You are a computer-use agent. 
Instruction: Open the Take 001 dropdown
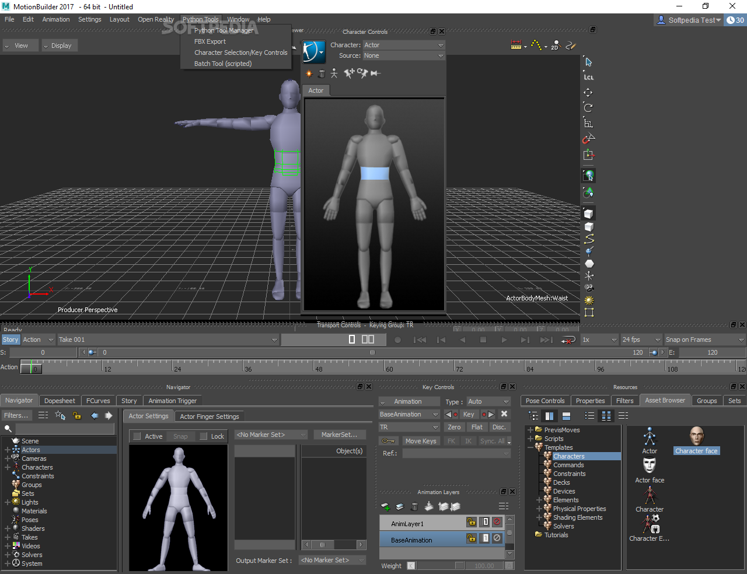click(x=168, y=339)
